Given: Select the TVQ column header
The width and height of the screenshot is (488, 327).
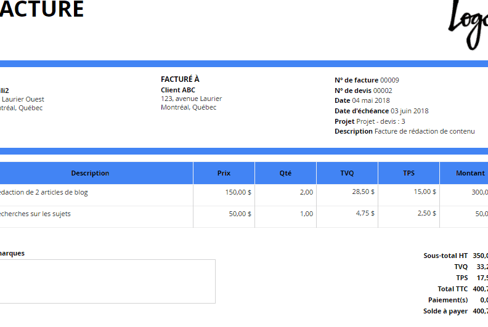Looking at the screenshot, I should click(x=347, y=173).
